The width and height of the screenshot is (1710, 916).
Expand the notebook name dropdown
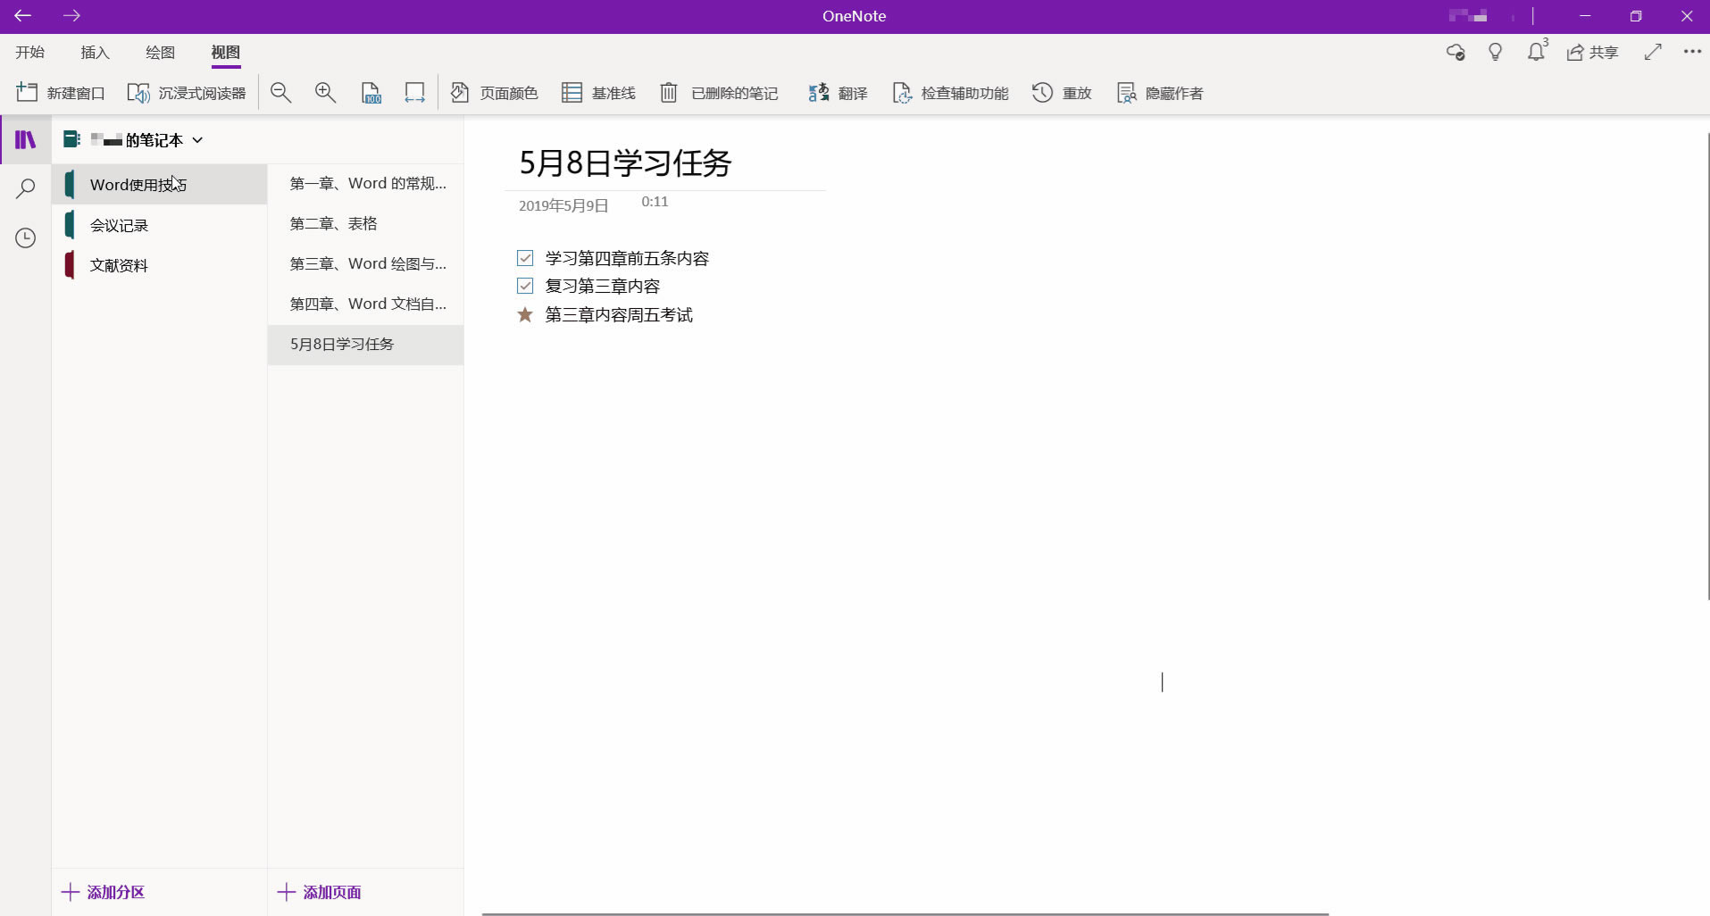pyautogui.click(x=197, y=140)
